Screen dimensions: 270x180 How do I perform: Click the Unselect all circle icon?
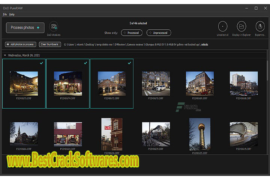click(x=223, y=26)
